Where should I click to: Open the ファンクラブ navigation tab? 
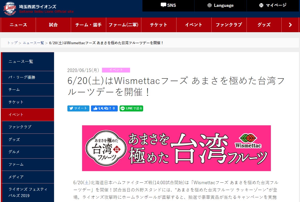[x=229, y=25]
